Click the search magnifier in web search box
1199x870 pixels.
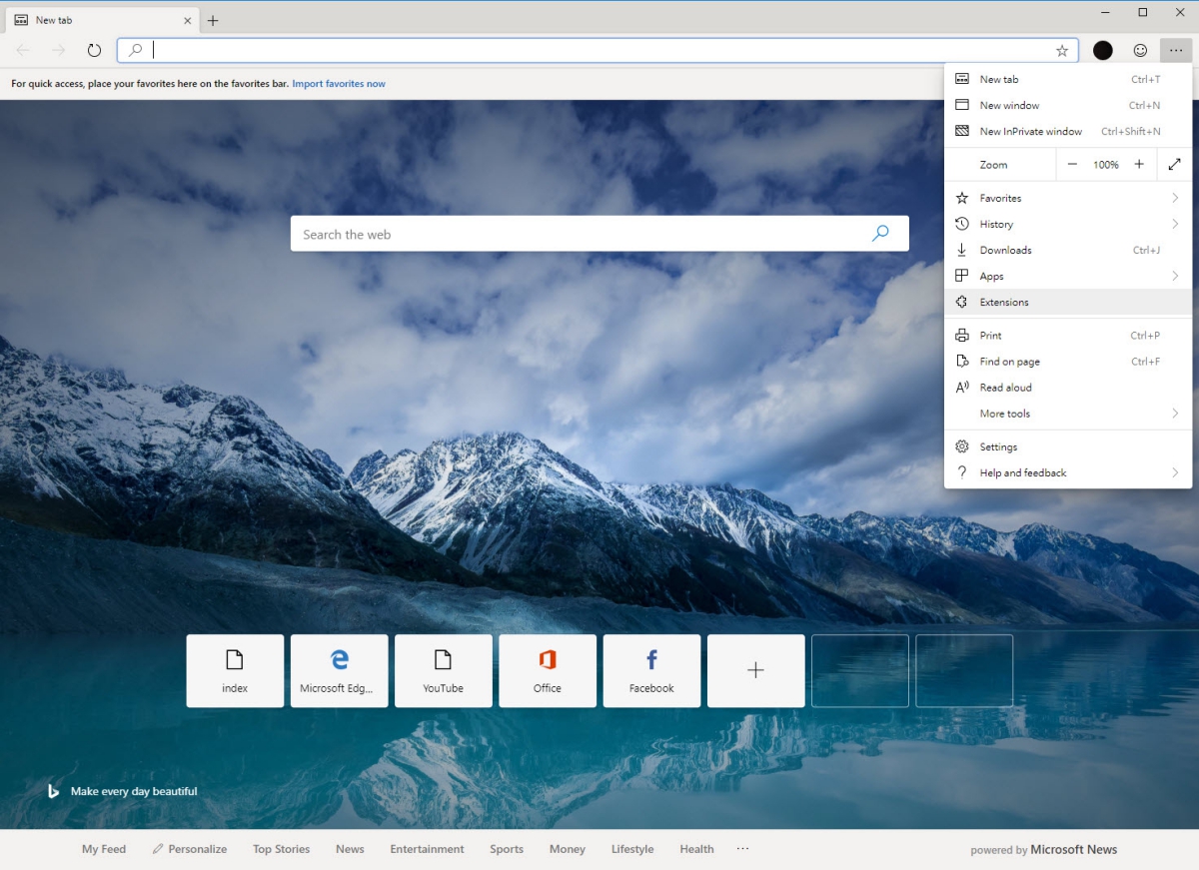pos(880,234)
